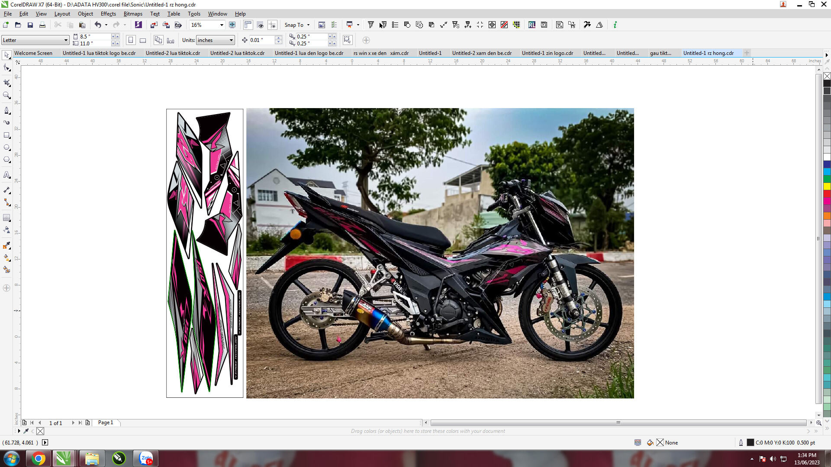Click the Export icon
The height and width of the screenshot is (467, 831).
pos(166,25)
